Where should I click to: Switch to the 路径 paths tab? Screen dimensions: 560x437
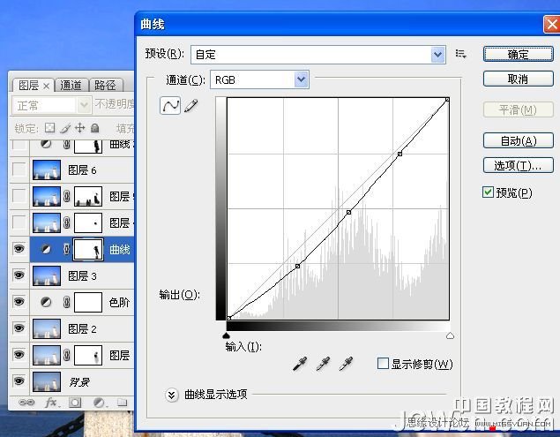[x=105, y=86]
